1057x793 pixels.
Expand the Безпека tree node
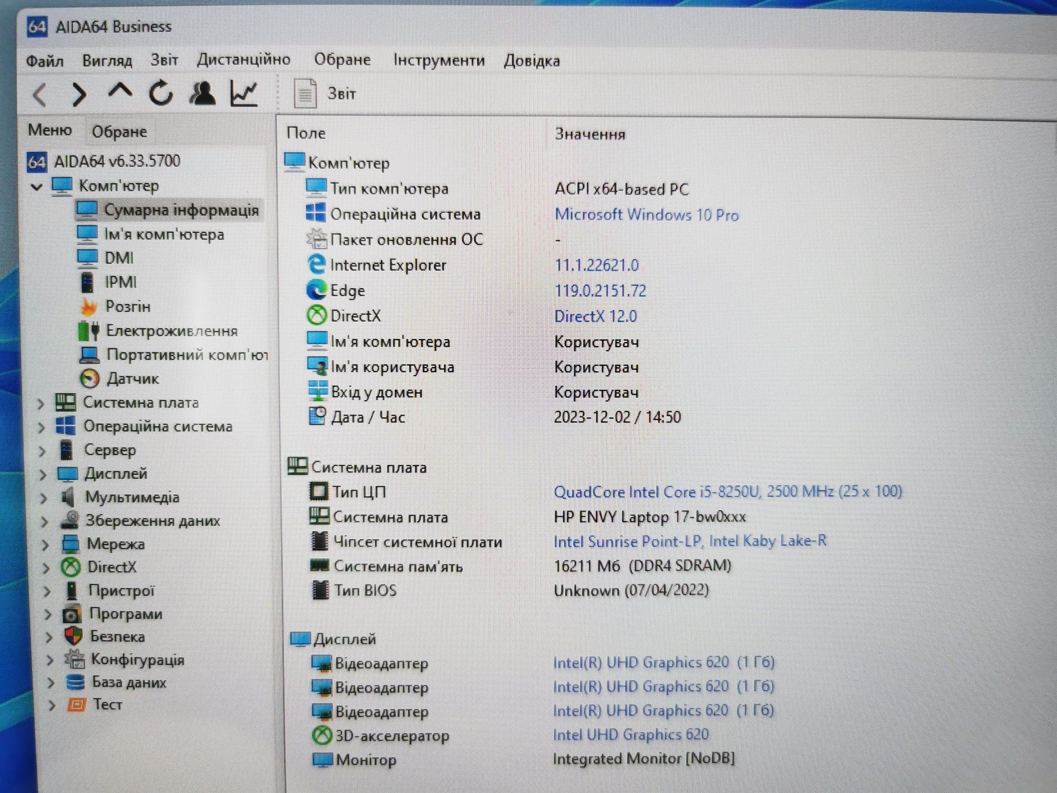[49, 637]
